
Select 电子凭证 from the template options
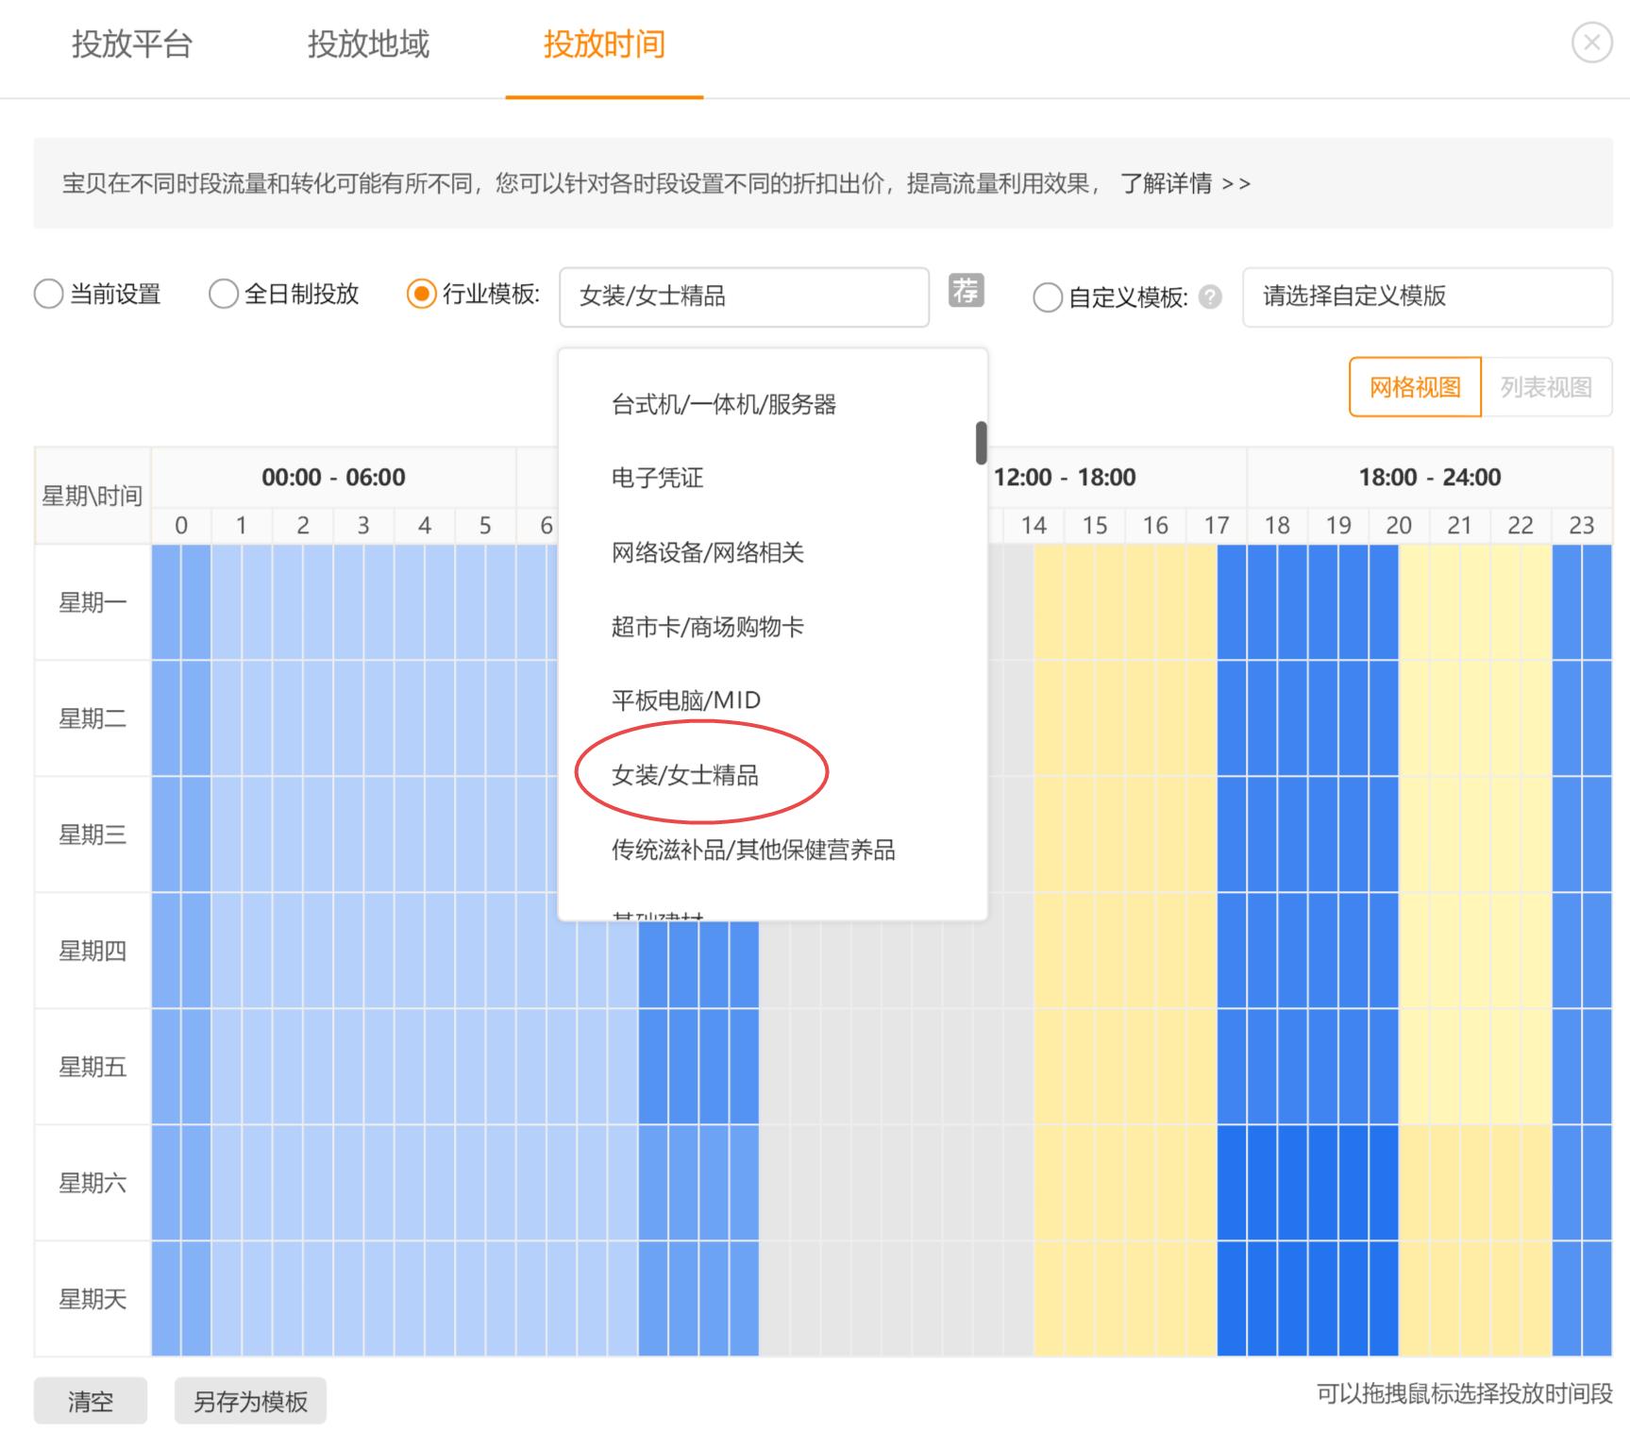coord(658,478)
